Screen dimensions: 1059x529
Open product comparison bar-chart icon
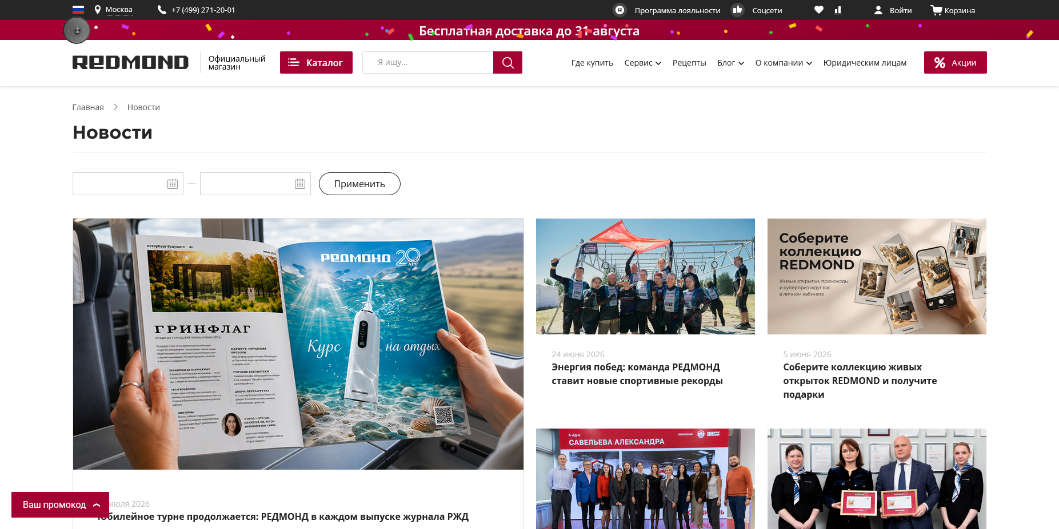tap(838, 10)
